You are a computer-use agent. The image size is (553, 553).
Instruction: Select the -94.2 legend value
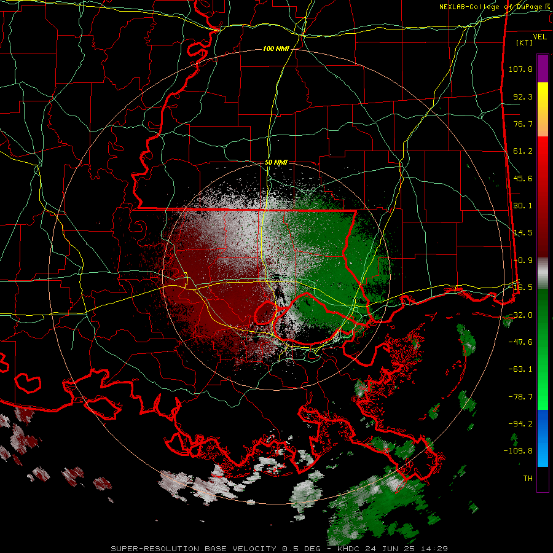pyautogui.click(x=520, y=424)
